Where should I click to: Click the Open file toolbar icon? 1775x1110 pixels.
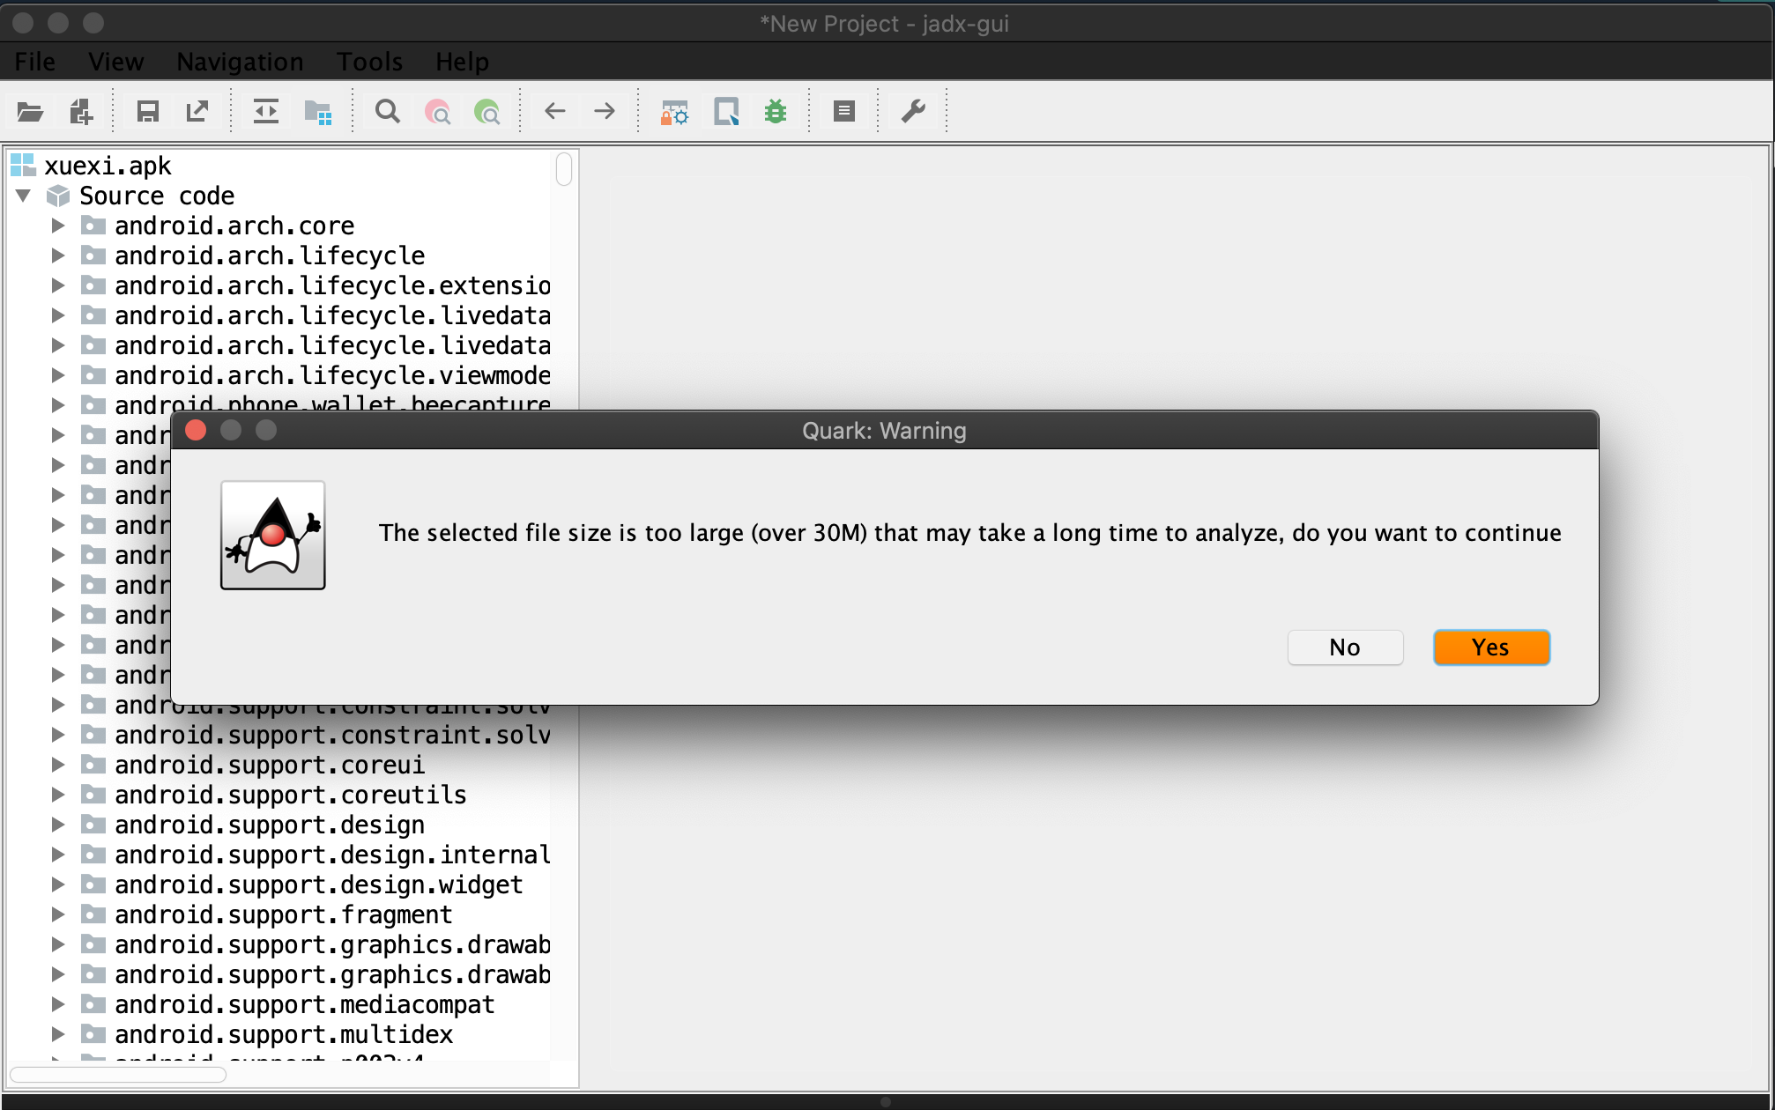click(x=30, y=112)
